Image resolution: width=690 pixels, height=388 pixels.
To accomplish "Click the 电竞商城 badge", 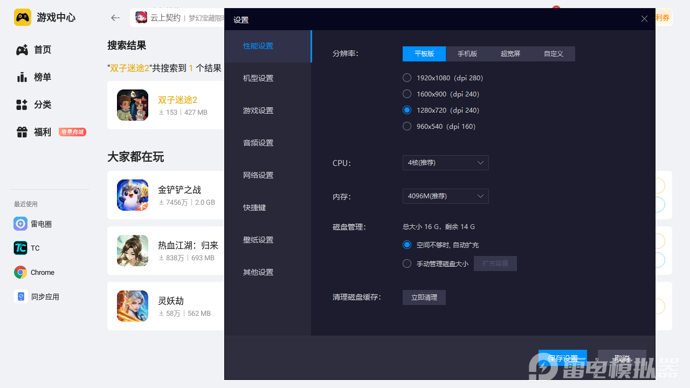I will (73, 132).
